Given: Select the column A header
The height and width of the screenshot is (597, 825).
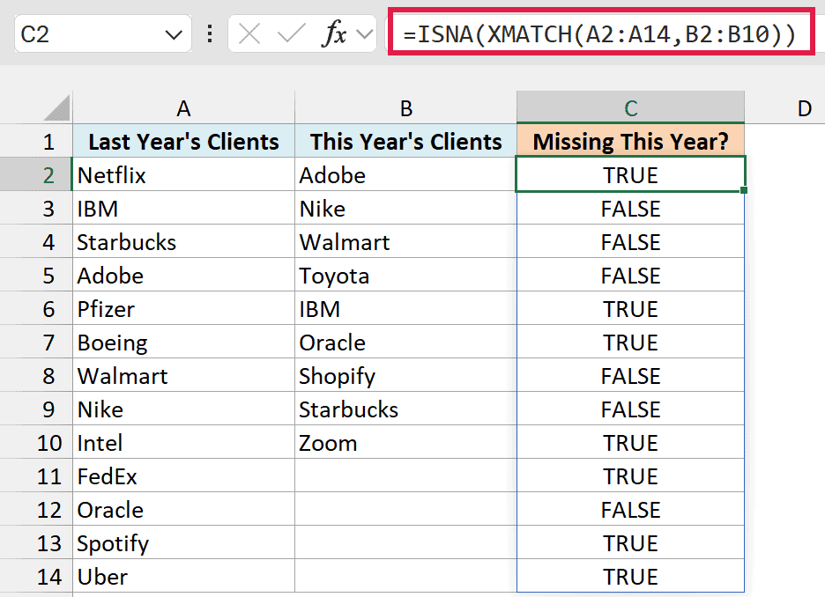Looking at the screenshot, I should click(183, 108).
